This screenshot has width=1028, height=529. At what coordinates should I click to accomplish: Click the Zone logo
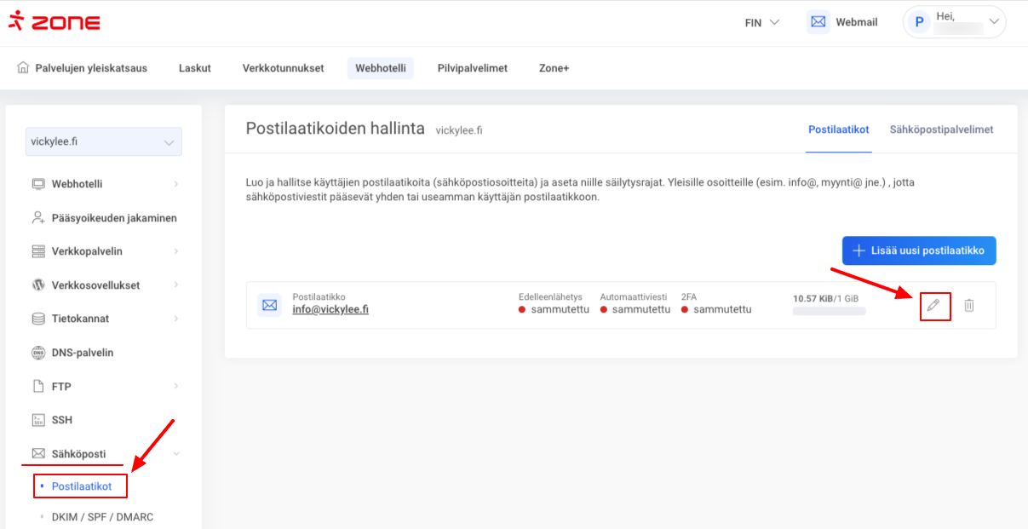pos(54,22)
